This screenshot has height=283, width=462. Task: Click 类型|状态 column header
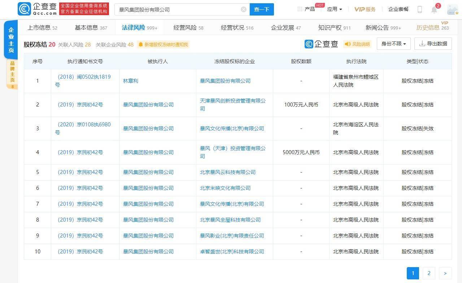point(418,61)
